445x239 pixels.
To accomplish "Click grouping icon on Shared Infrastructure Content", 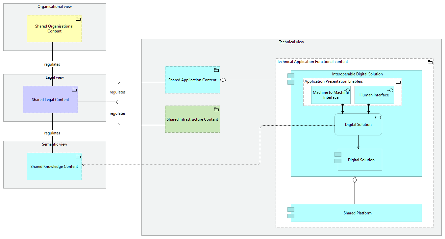I will [216, 110].
